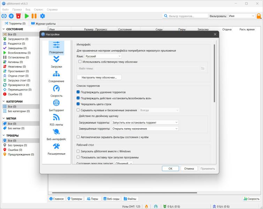Toggle Подтверждать действия остановить/возобновить все checkbox
Viewport: 263px width, 209px height.
coord(78,98)
